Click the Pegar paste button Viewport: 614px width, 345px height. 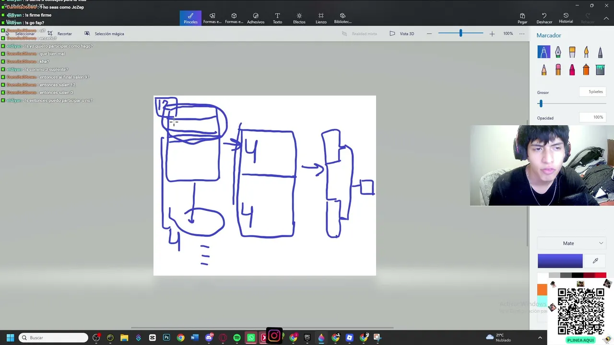(x=522, y=18)
